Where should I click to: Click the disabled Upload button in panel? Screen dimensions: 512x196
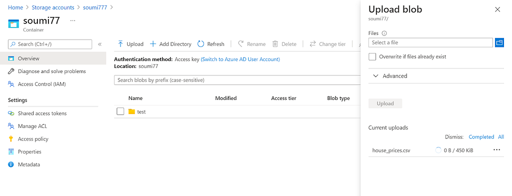point(385,103)
